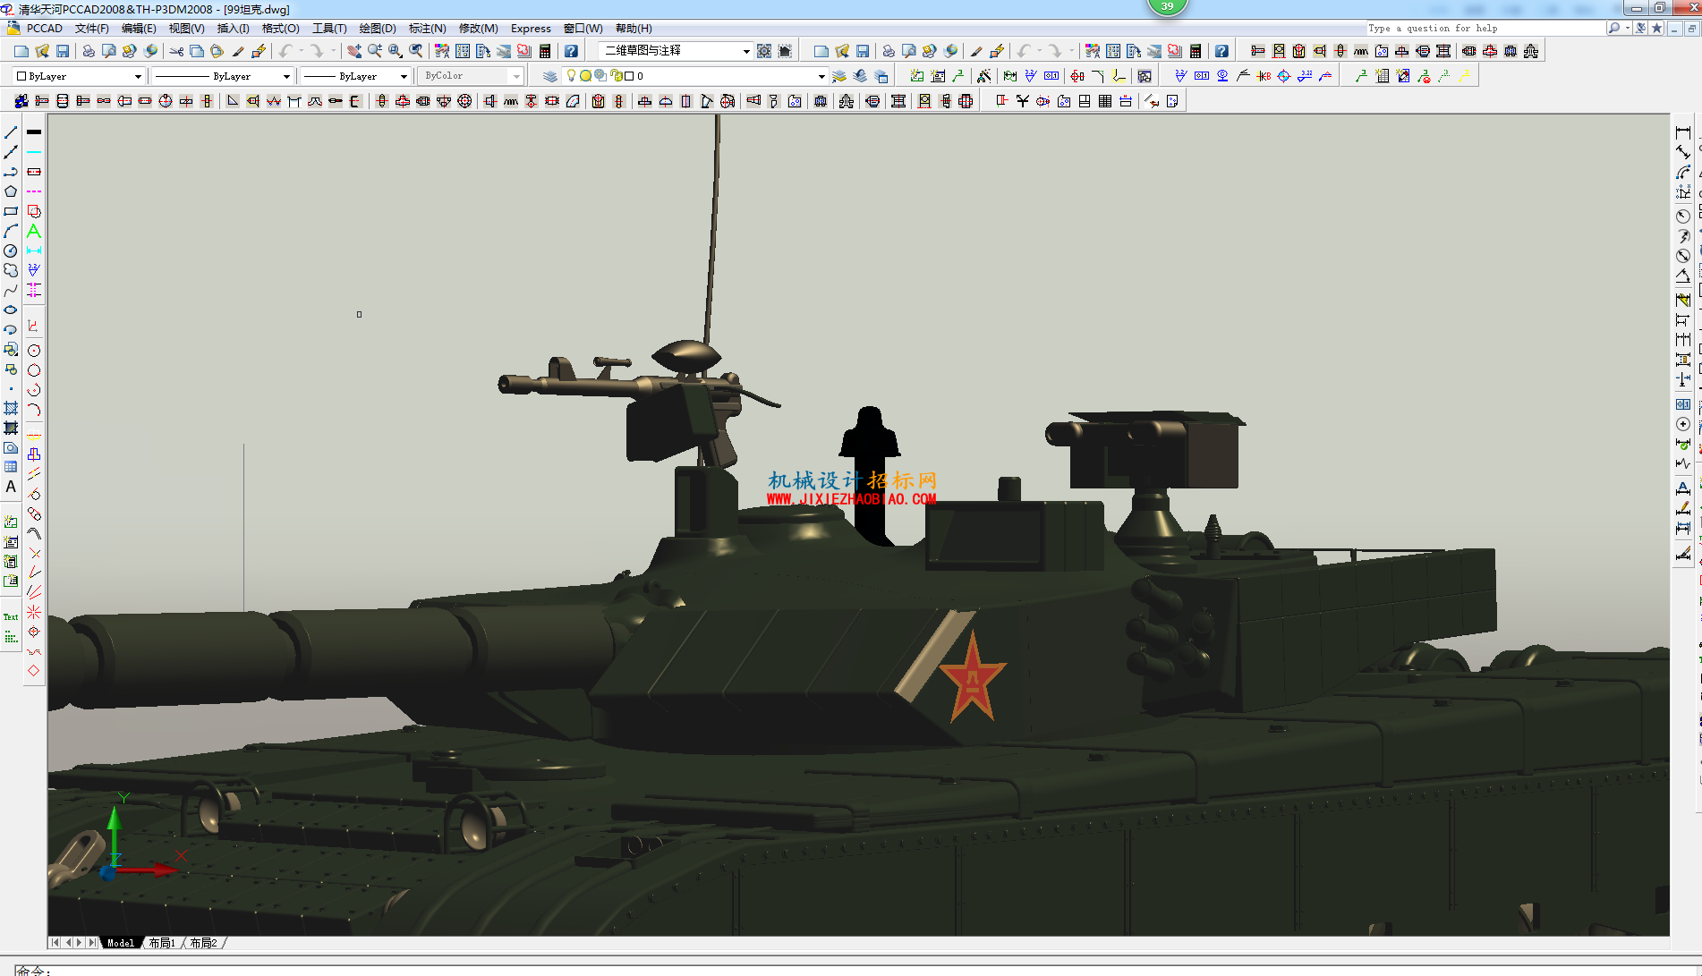Viewport: 1702px width, 976px height.
Task: Select the Polygon tool in draw toolbar
Action: [11, 191]
